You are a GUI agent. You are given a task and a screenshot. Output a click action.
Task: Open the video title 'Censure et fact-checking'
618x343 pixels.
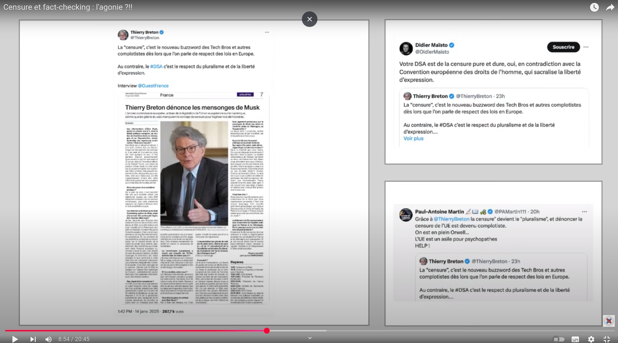68,7
